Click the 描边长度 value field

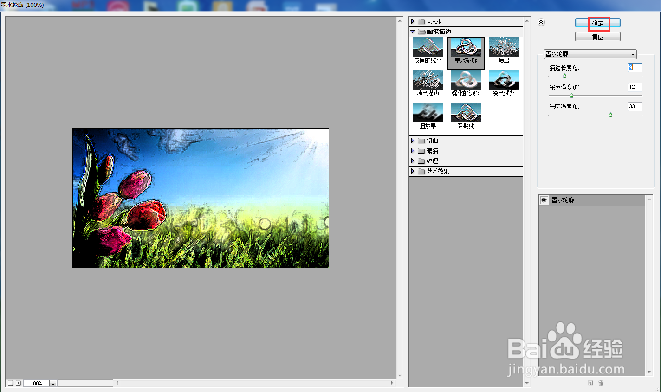[x=635, y=68]
